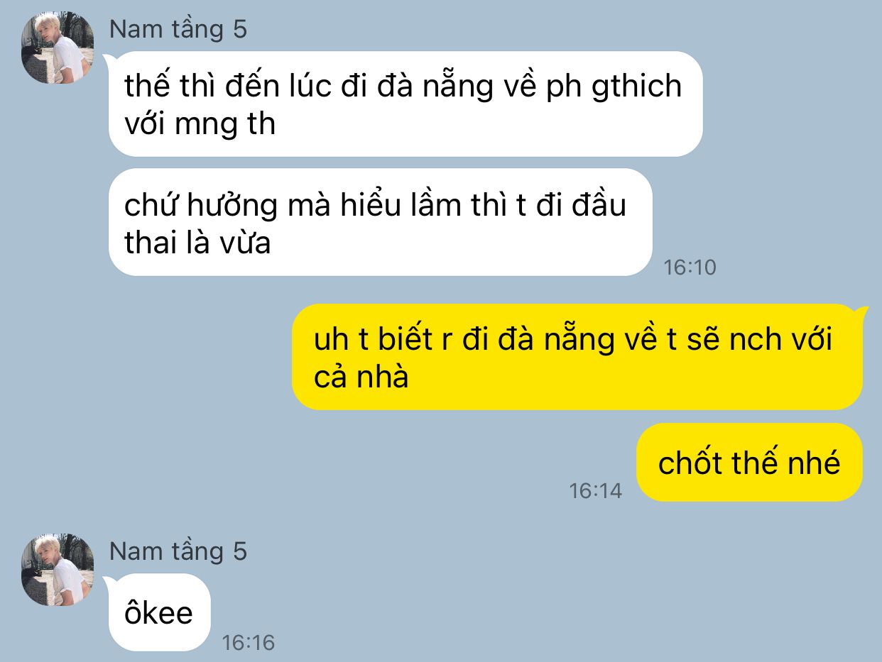The height and width of the screenshot is (662, 882).
Task: Click the 16:16 timestamp
Action: pyautogui.click(x=248, y=643)
